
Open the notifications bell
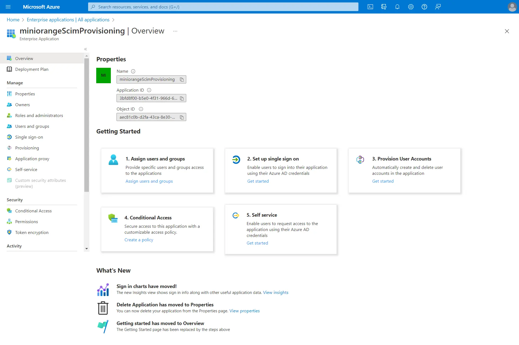click(x=397, y=7)
